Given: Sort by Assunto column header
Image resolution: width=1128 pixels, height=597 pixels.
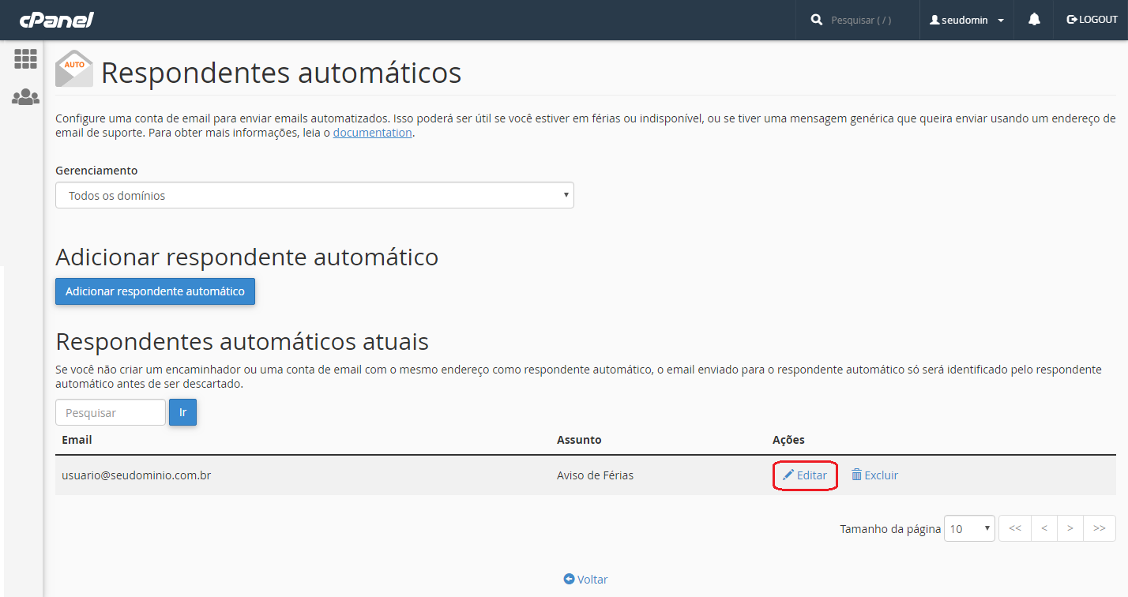Looking at the screenshot, I should pos(579,440).
